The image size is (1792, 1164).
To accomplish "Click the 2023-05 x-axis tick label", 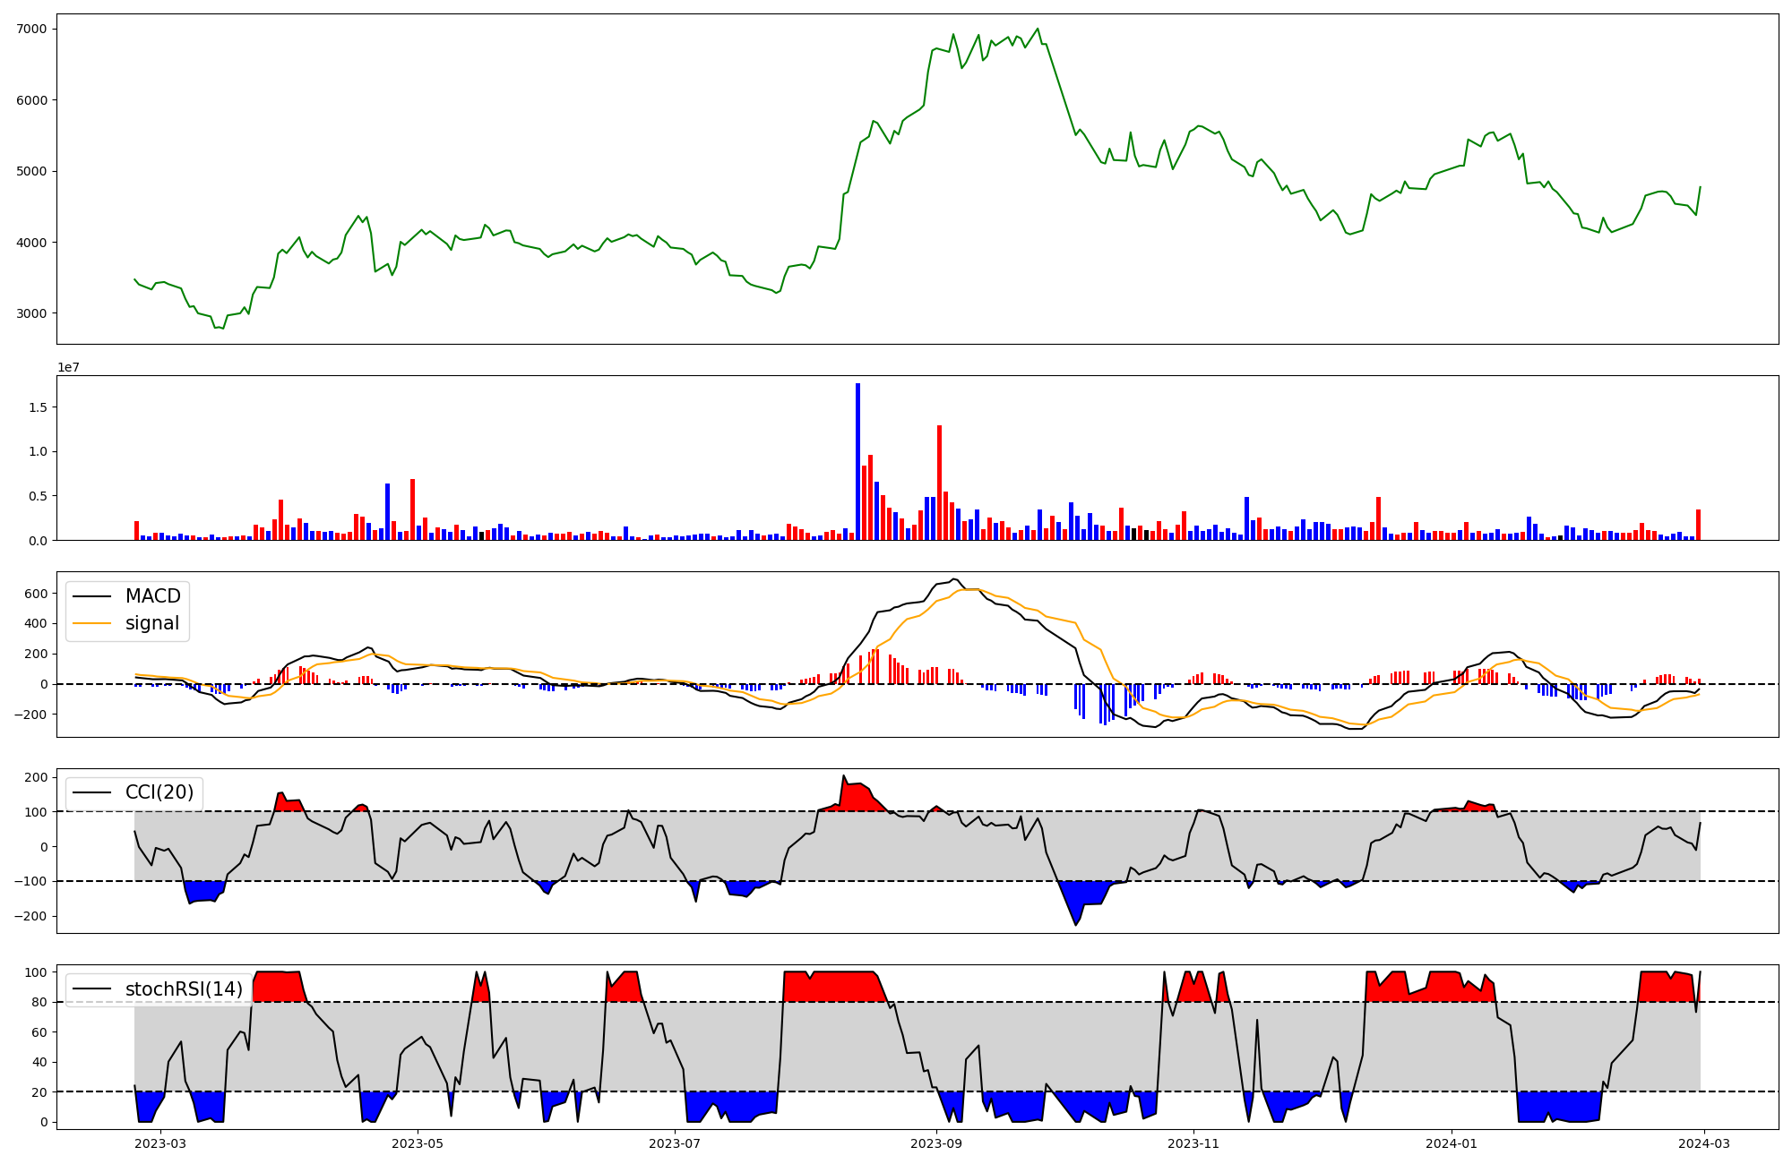I will click(x=418, y=1143).
